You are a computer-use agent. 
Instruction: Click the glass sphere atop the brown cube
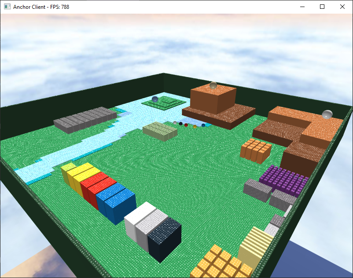[213, 85]
